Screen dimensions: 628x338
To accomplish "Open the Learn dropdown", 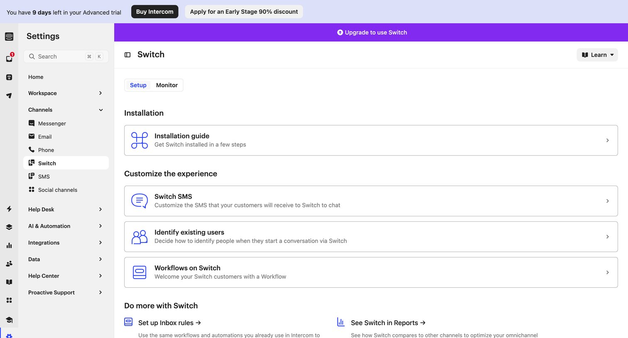I will (x=597, y=55).
